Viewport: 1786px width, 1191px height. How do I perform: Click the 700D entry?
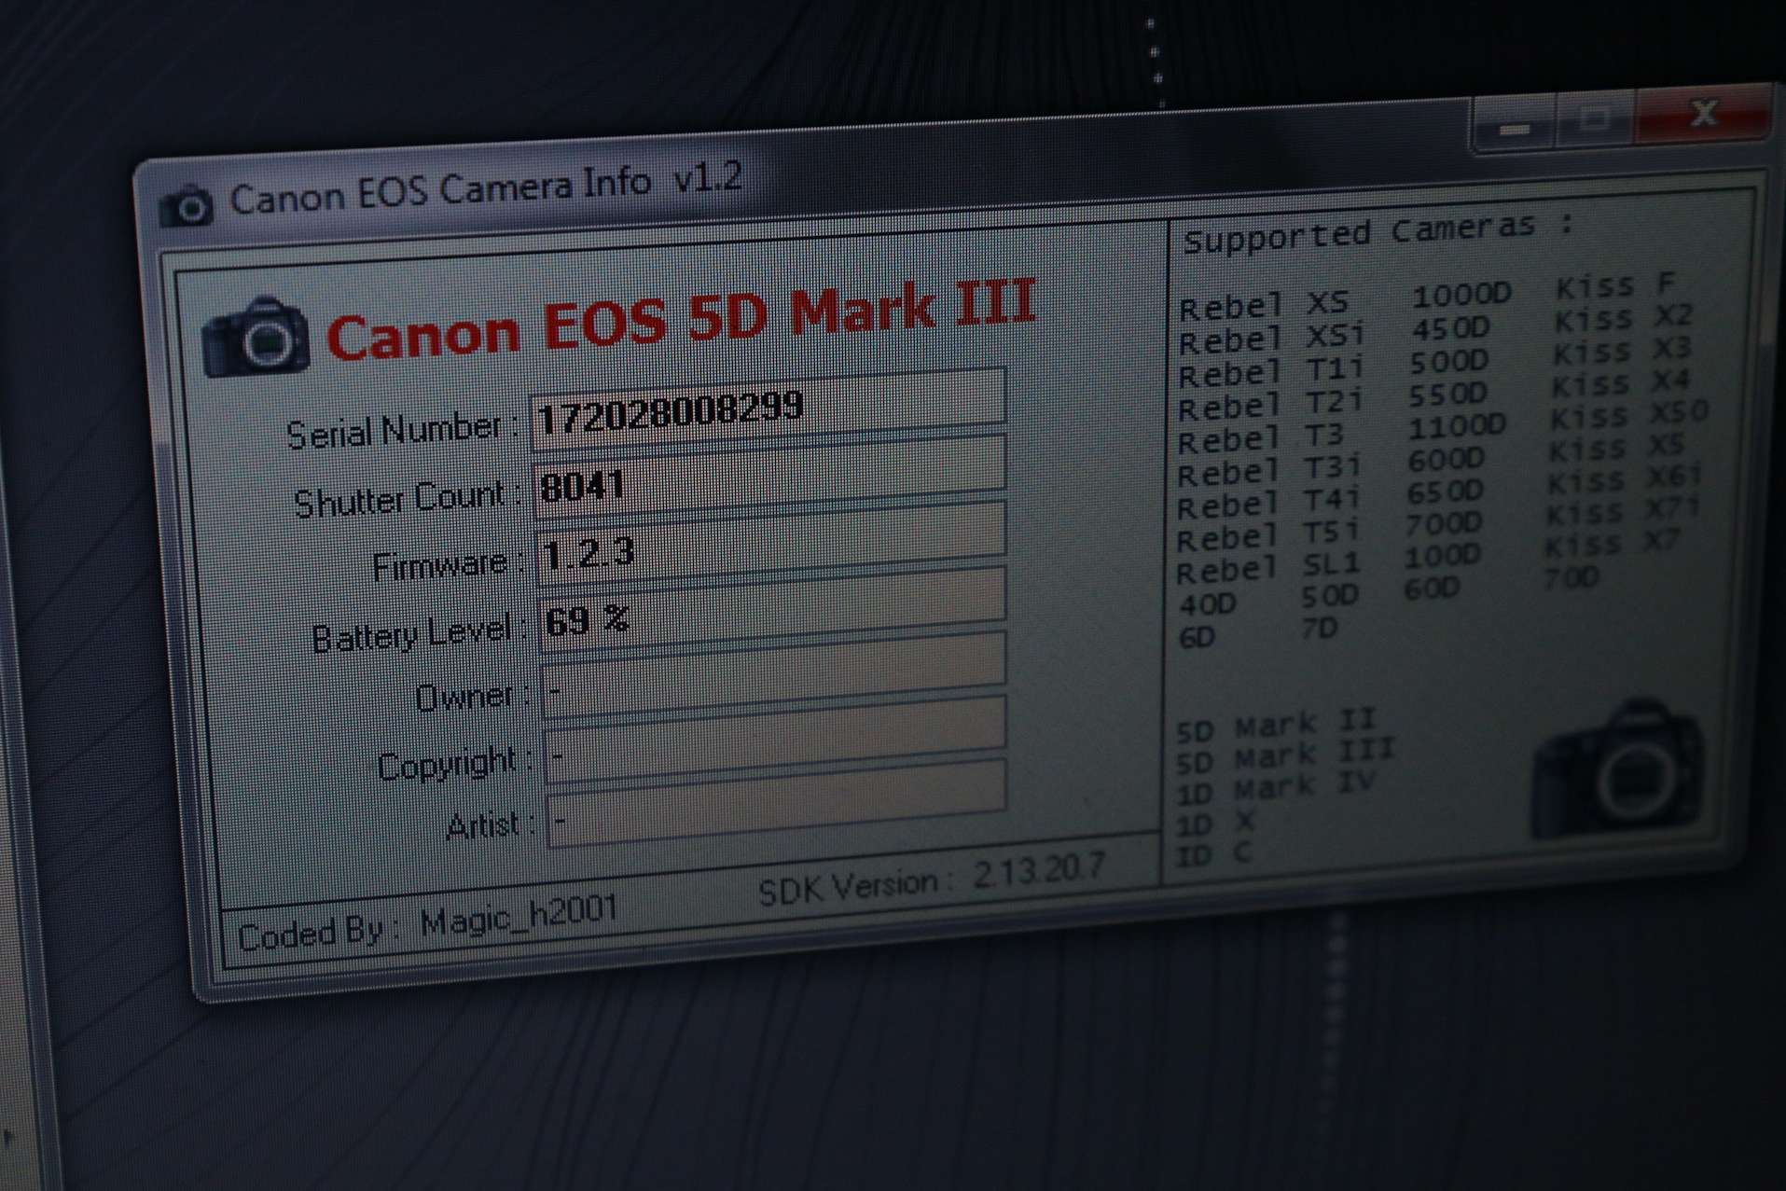(x=1444, y=523)
